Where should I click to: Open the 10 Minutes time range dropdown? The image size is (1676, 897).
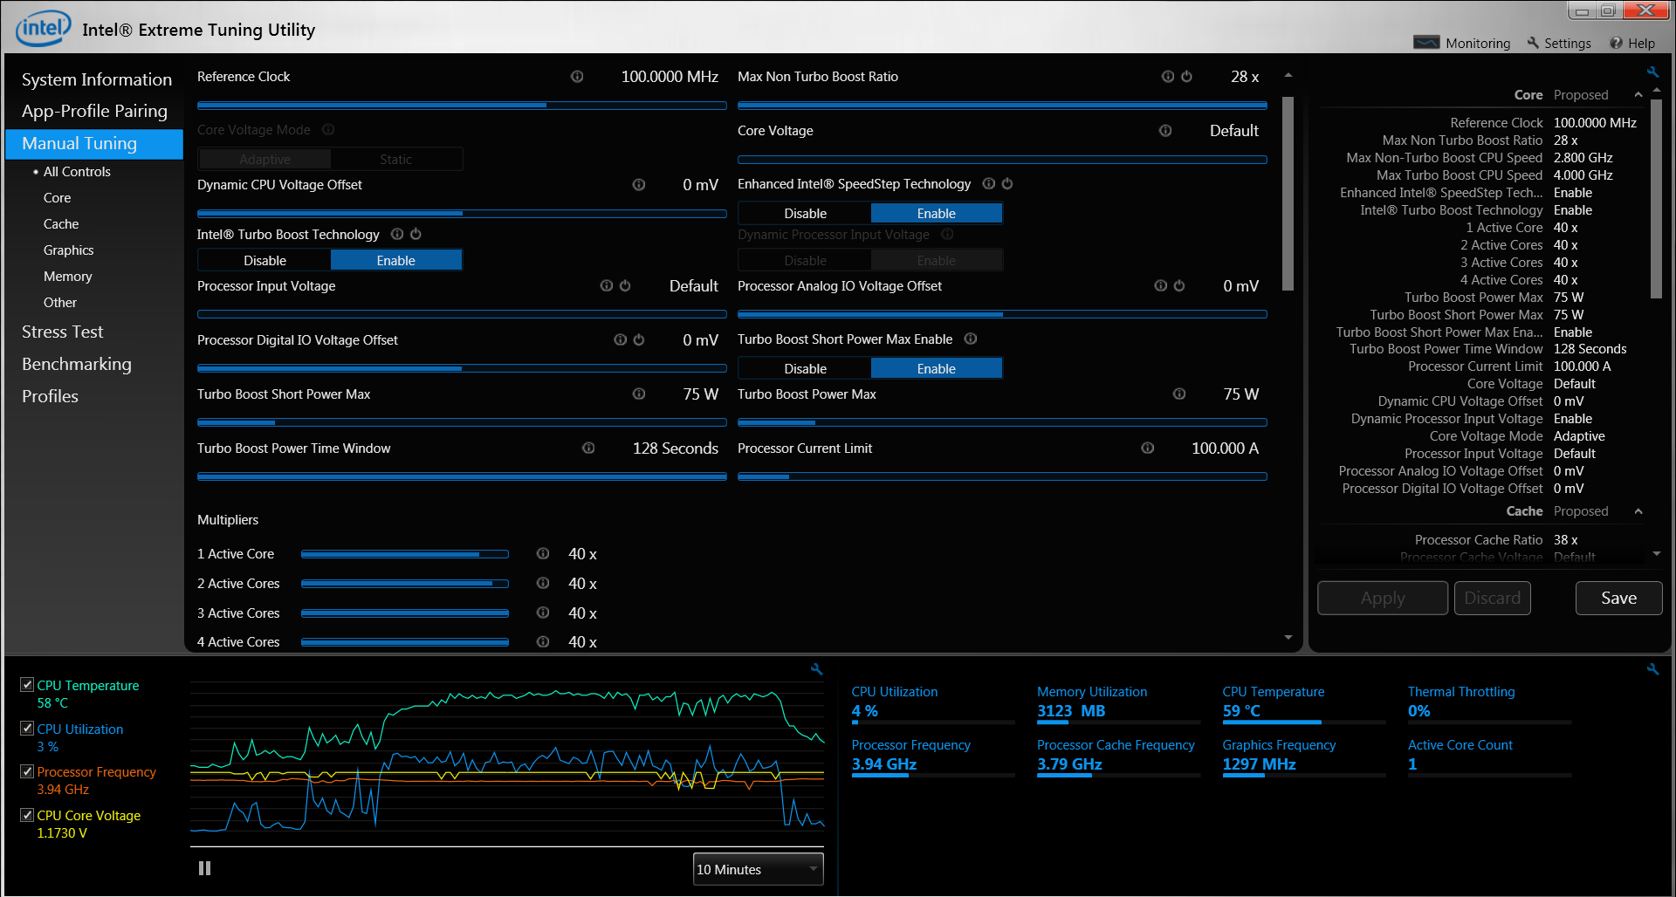[758, 869]
